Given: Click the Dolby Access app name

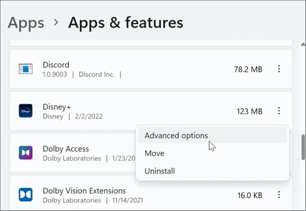Looking at the screenshot, I should coord(66,149).
